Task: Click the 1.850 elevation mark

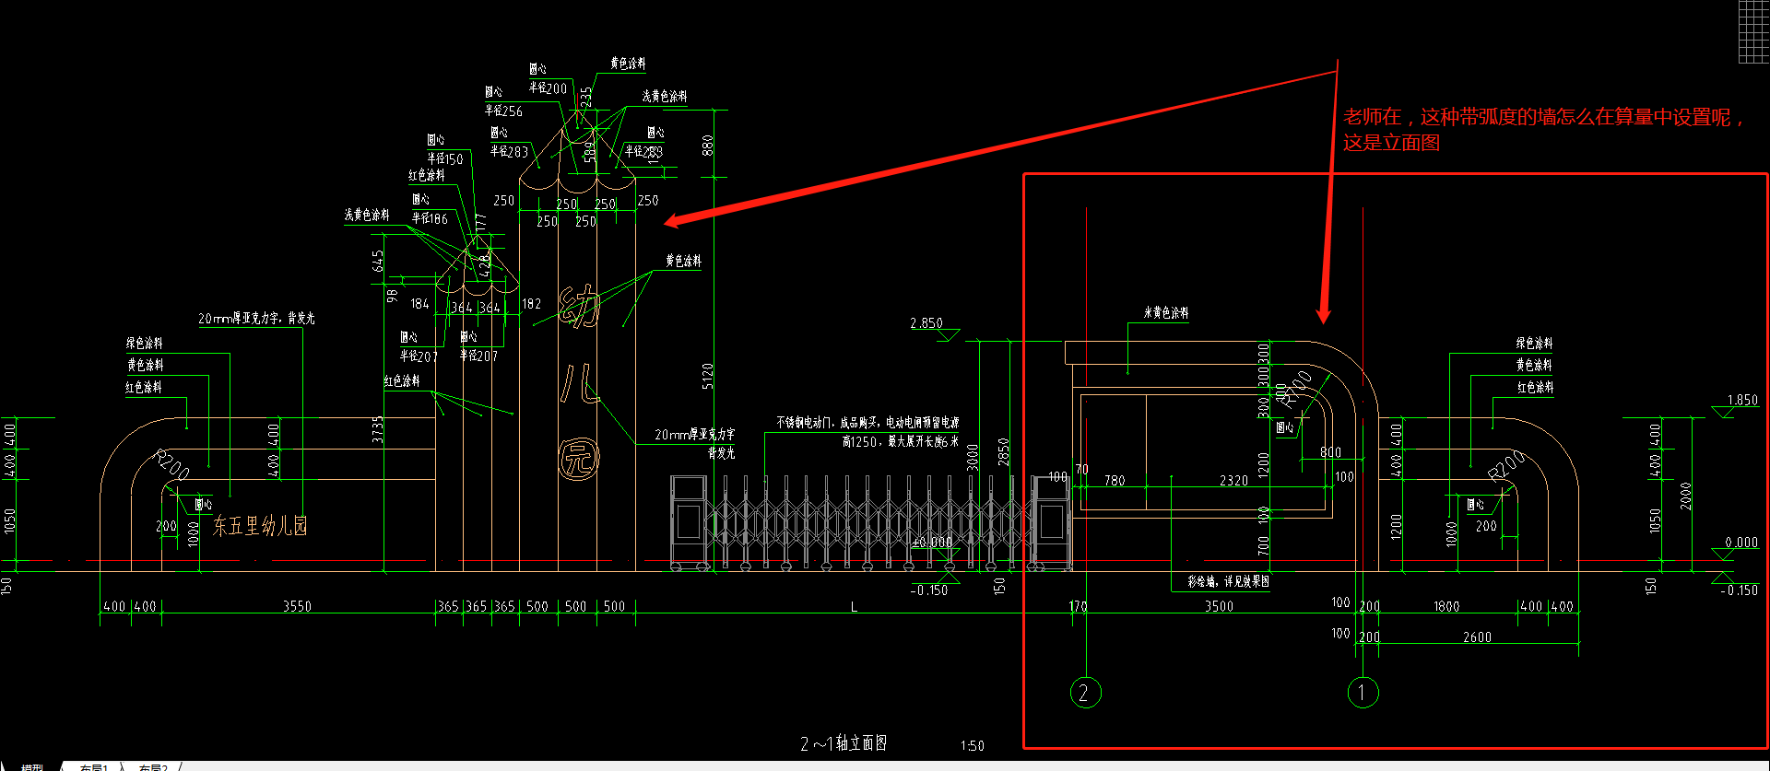Action: [1741, 400]
